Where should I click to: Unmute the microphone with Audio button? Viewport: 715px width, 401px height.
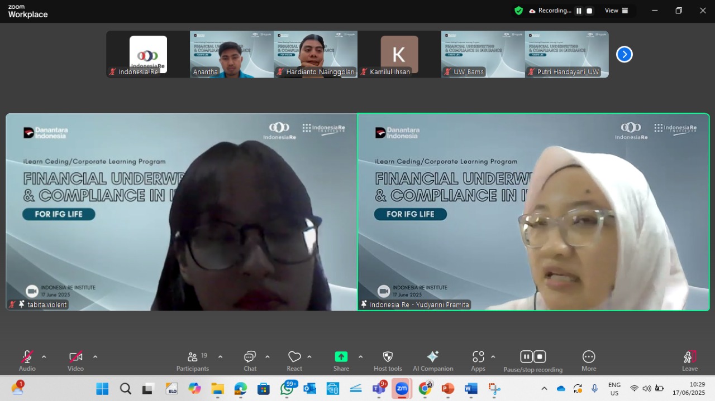coord(27,361)
